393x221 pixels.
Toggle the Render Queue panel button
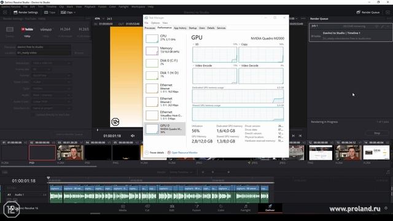368,12
